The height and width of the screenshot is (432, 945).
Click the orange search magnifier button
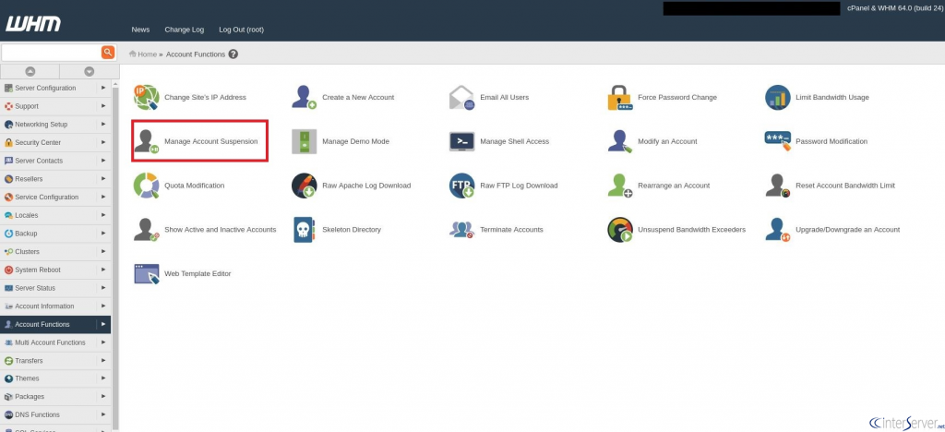pos(108,52)
